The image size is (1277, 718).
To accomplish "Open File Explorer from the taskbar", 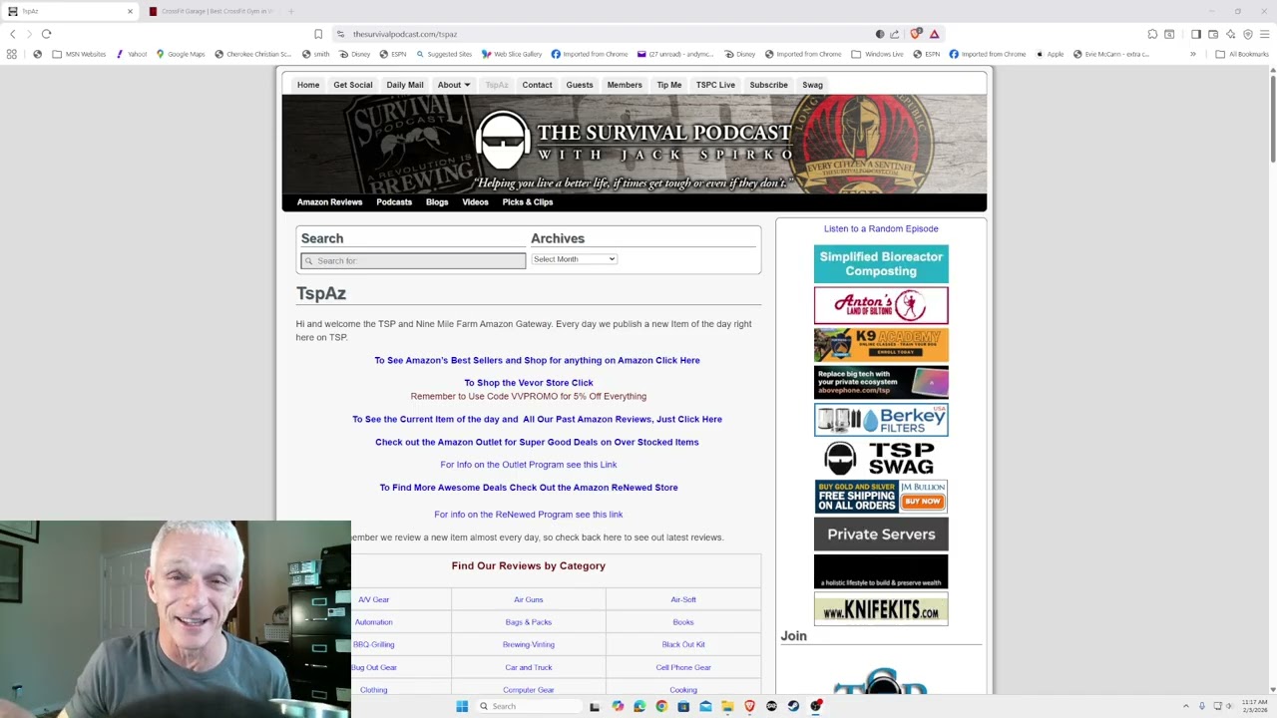I will pos(727,706).
